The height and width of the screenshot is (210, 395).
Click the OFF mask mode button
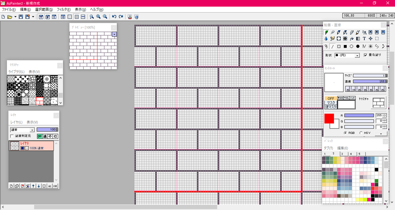pyautogui.click(x=331, y=98)
